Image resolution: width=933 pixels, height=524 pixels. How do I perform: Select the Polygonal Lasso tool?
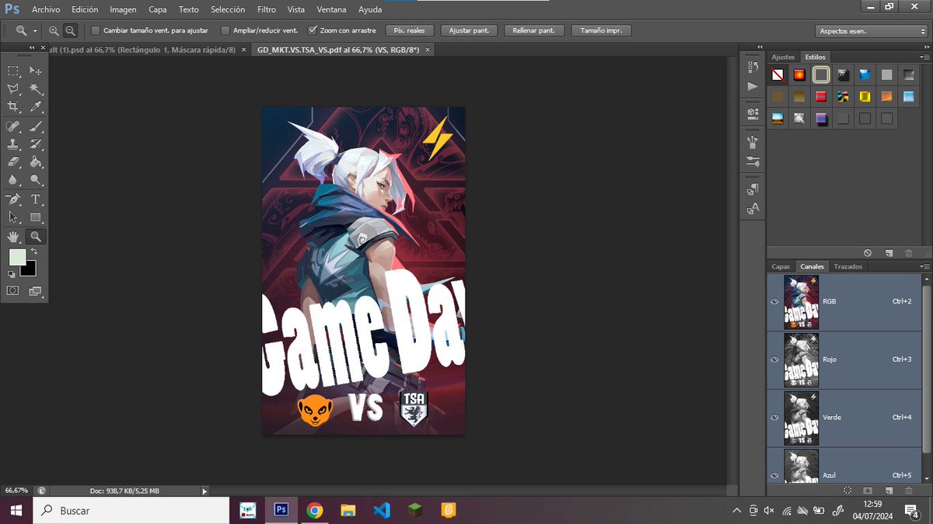13,88
